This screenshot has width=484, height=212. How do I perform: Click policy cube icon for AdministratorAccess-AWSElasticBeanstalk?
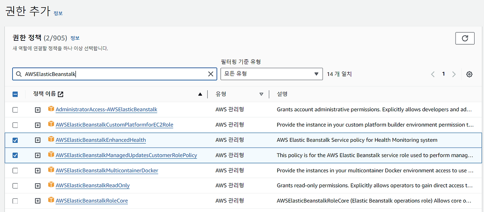(x=51, y=109)
